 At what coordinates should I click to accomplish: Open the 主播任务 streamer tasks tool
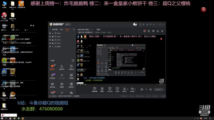pyautogui.click(x=71, y=67)
